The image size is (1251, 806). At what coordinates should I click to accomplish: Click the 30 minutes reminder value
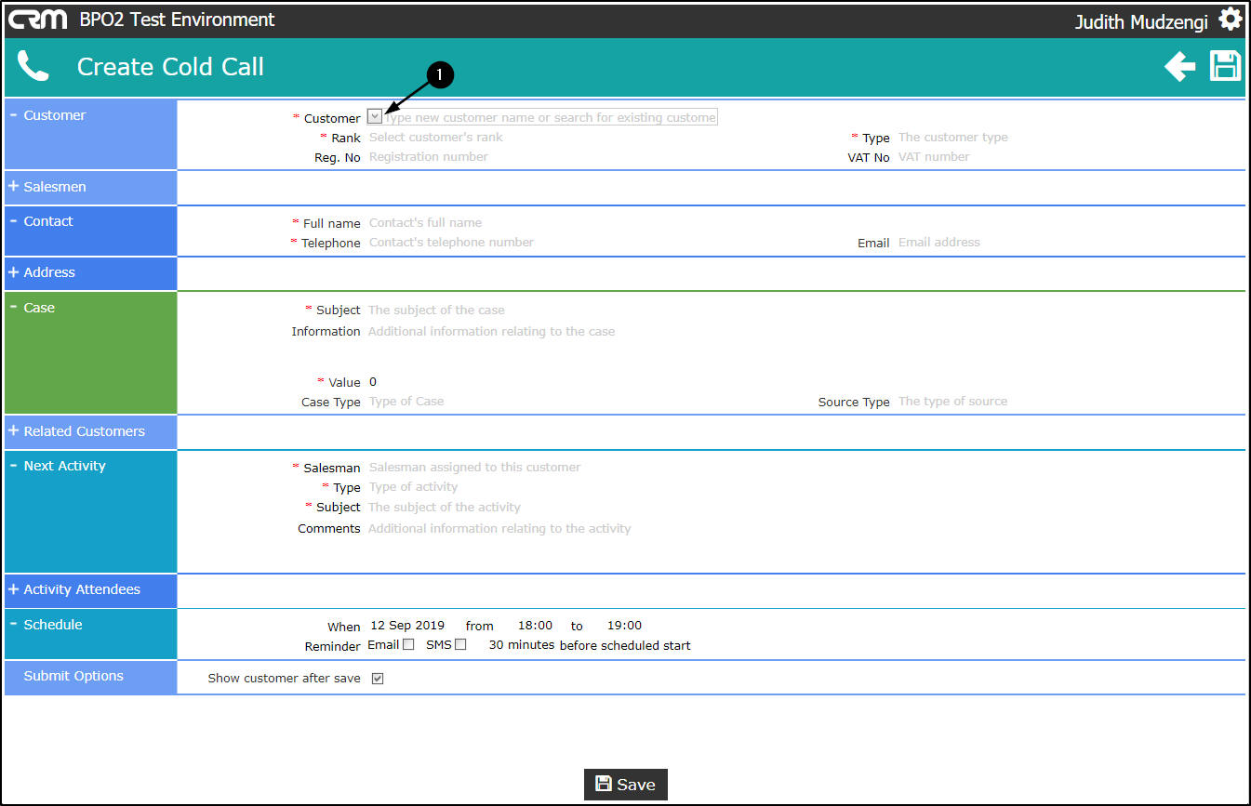click(x=522, y=645)
